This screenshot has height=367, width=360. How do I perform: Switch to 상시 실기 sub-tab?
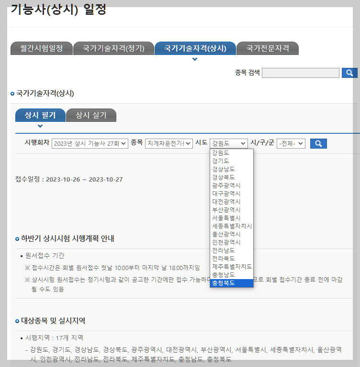pos(91,115)
